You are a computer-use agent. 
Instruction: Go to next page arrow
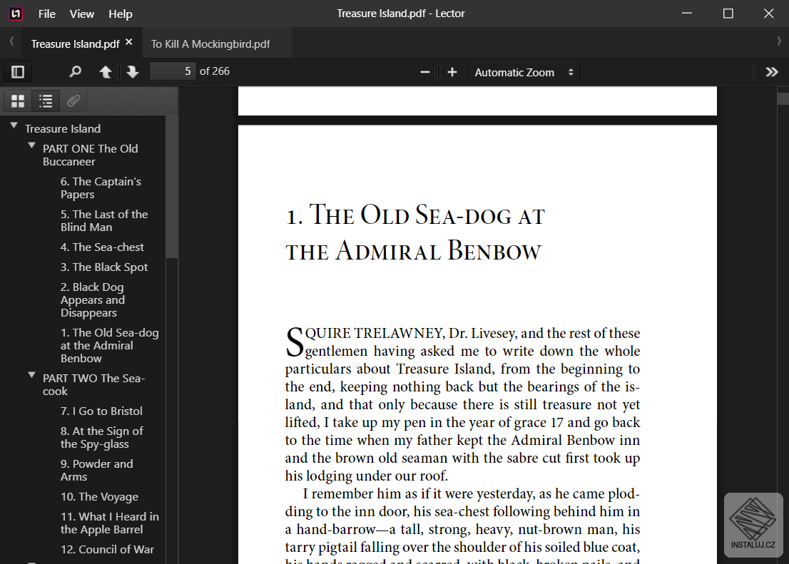point(133,72)
